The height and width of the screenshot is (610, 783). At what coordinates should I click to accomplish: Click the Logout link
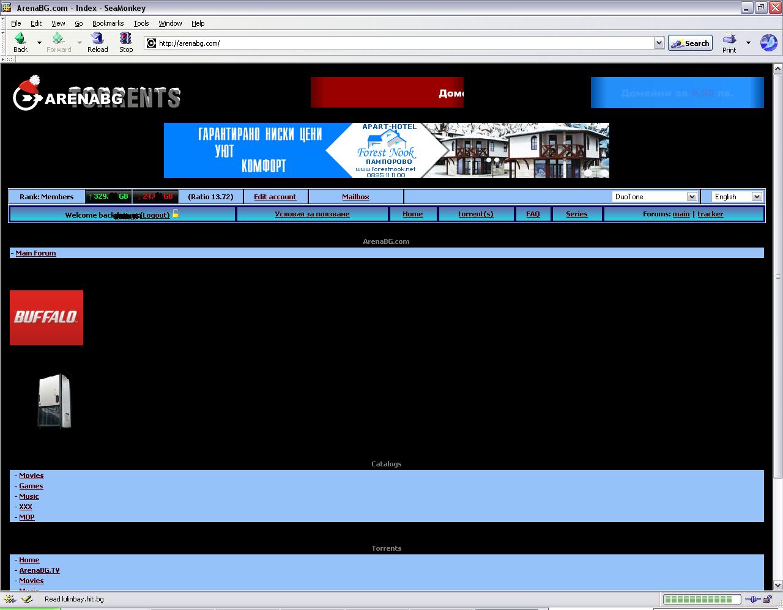point(155,215)
